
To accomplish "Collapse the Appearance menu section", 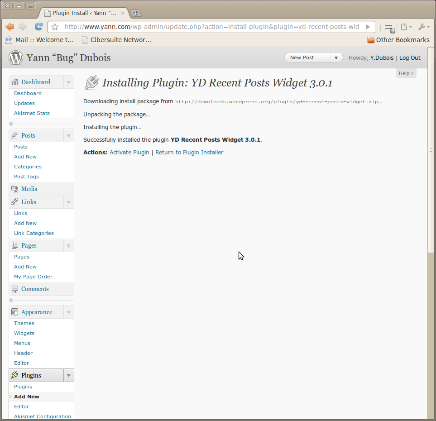I will click(x=68, y=312).
